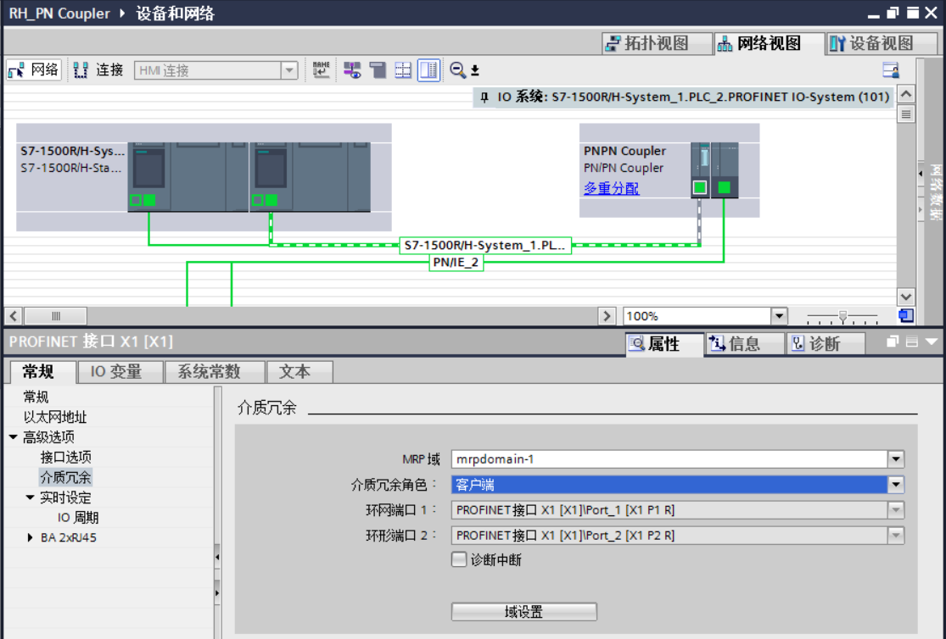Expand the BA 2xRJ45 tree node
The image size is (946, 639).
coord(31,537)
